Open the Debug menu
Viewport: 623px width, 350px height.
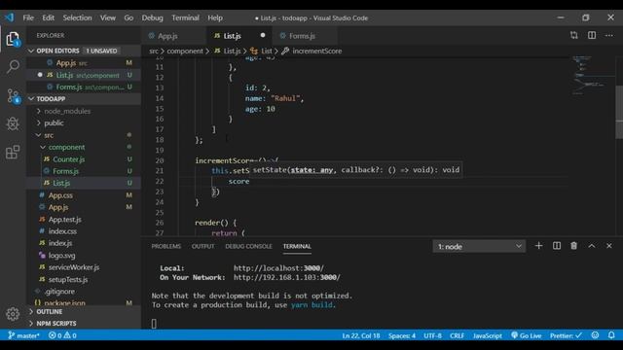152,17
